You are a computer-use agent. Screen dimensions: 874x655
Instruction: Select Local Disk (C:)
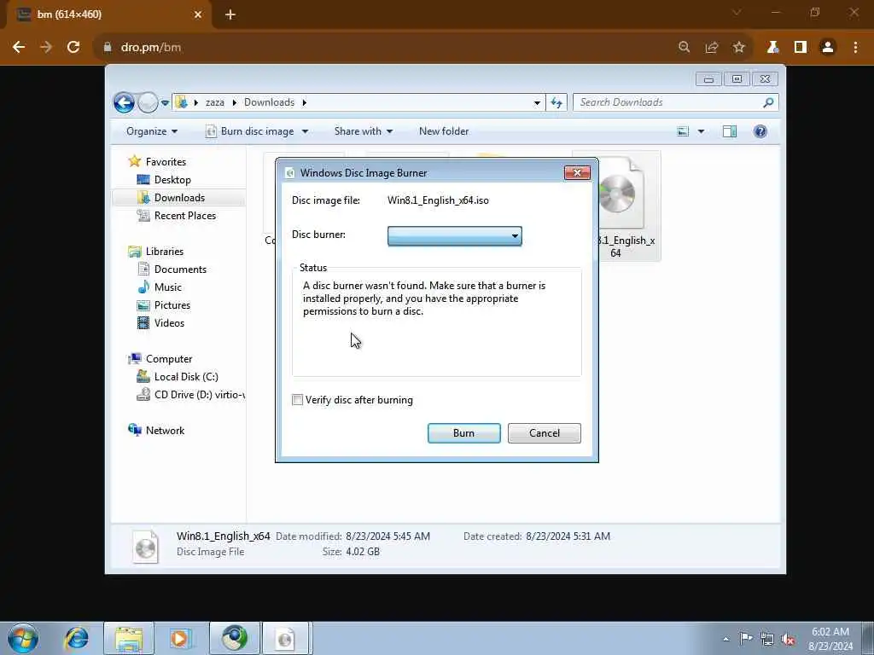(186, 376)
